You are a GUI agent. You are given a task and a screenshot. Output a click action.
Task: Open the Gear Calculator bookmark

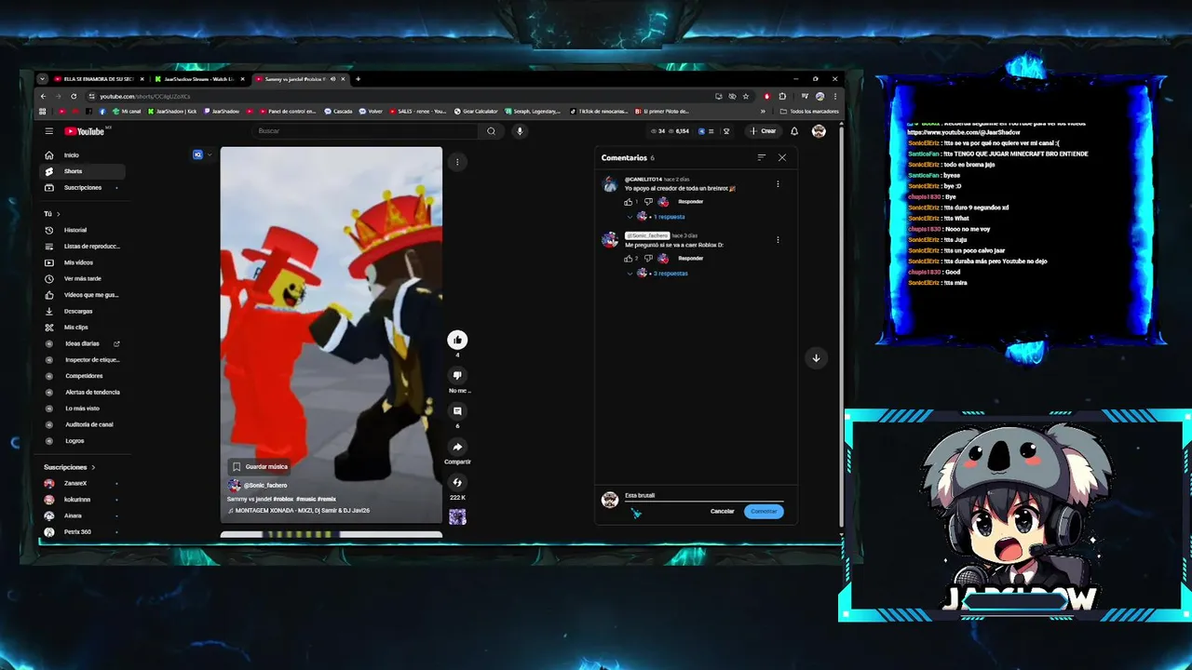476,112
